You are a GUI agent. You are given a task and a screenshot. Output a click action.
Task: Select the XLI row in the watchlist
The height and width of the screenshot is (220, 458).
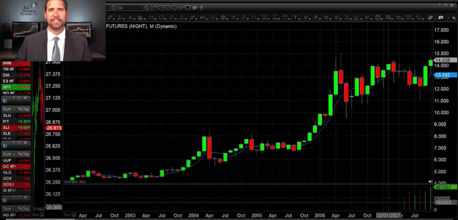[16, 128]
